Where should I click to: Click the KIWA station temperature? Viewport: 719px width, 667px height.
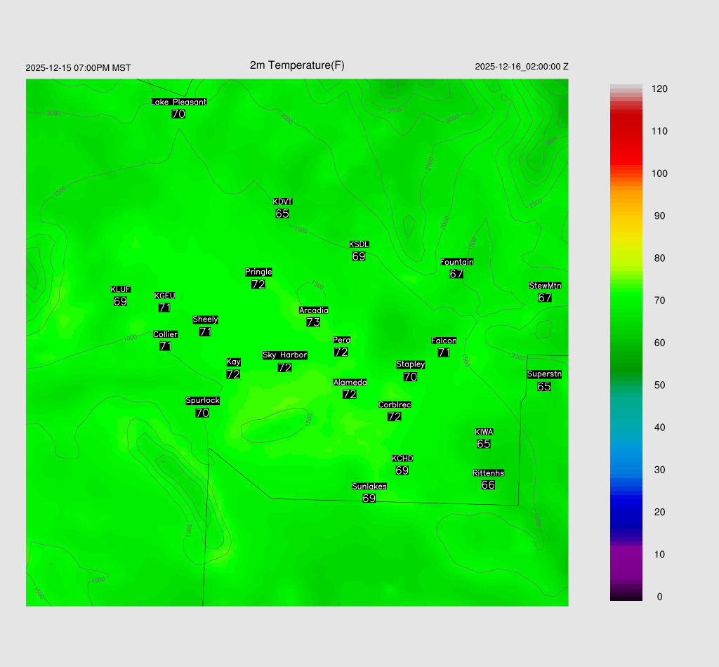pyautogui.click(x=484, y=444)
